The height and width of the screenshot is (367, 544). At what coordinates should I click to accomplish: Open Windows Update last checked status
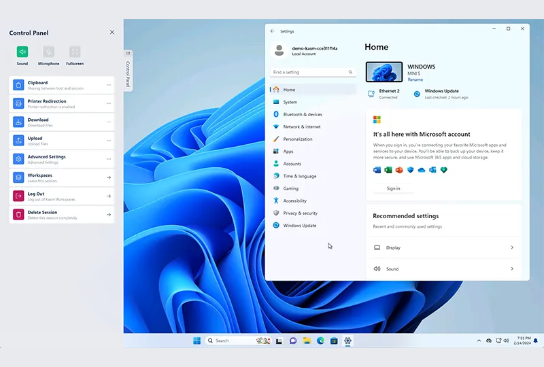pos(441,94)
